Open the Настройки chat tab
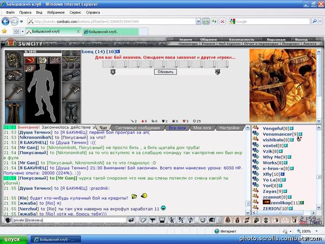The width and height of the screenshot is (325, 244). click(229, 128)
